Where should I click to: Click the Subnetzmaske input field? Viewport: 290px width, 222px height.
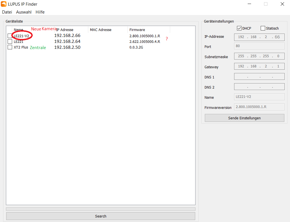[x=259, y=56]
